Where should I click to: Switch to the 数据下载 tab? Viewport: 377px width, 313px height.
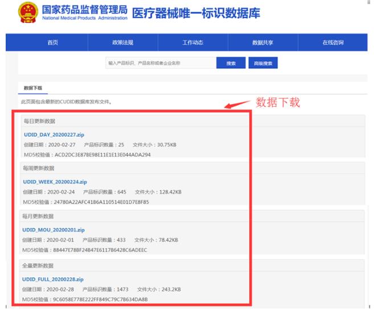(x=32, y=88)
